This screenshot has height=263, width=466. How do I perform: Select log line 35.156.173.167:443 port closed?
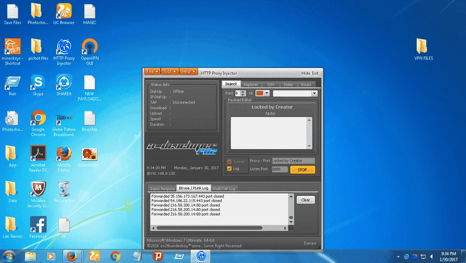click(x=188, y=196)
